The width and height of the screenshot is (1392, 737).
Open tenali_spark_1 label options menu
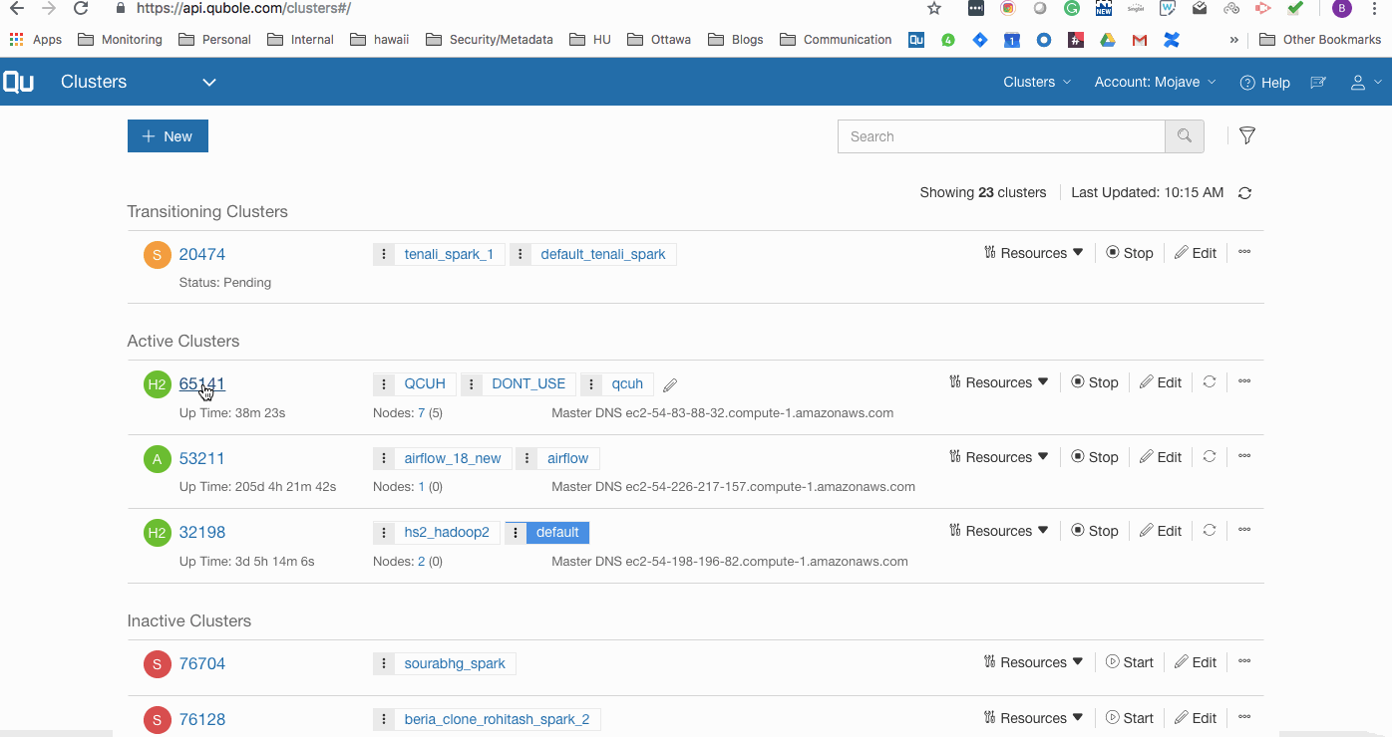pyautogui.click(x=384, y=254)
